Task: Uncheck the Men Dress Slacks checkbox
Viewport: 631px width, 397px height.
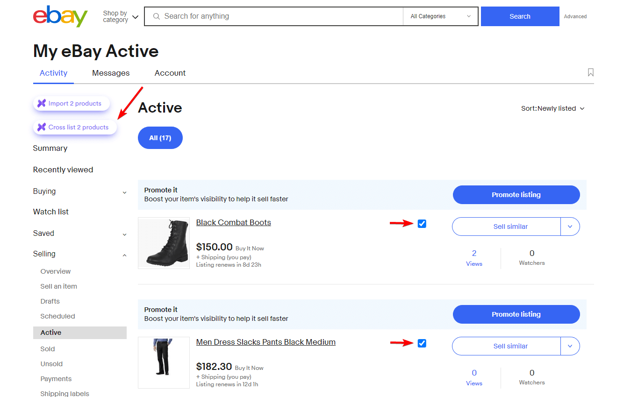Action: pos(422,343)
